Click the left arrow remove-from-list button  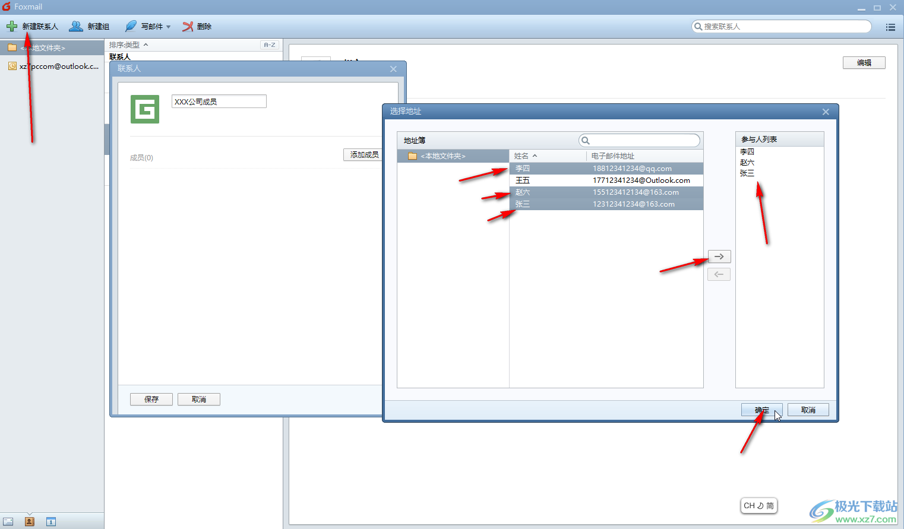tap(719, 274)
